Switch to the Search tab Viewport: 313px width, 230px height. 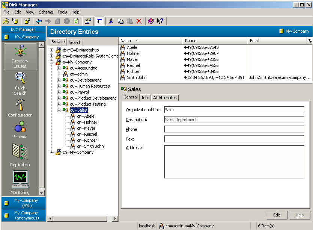[75, 42]
